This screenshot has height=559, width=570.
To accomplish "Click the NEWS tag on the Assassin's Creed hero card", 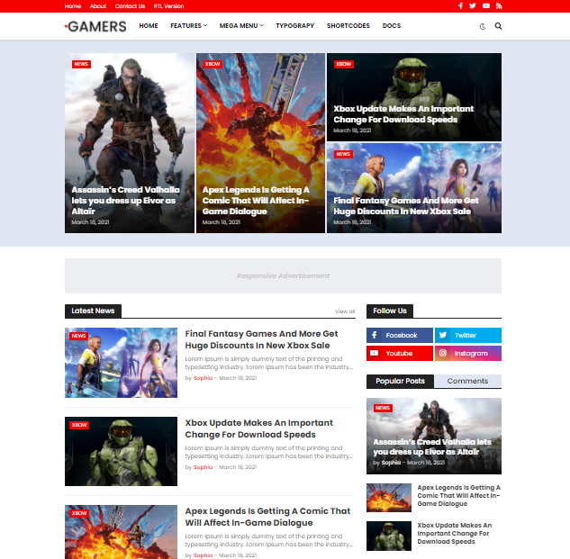I will click(81, 64).
